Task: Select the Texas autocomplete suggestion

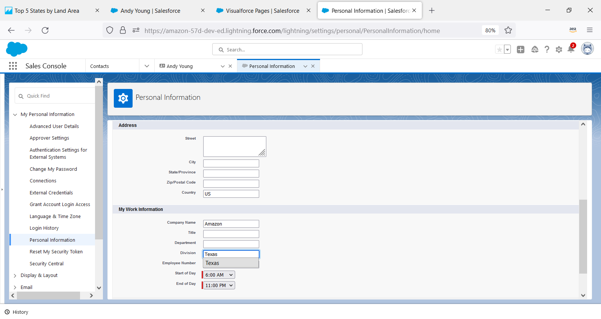Action: 231,263
